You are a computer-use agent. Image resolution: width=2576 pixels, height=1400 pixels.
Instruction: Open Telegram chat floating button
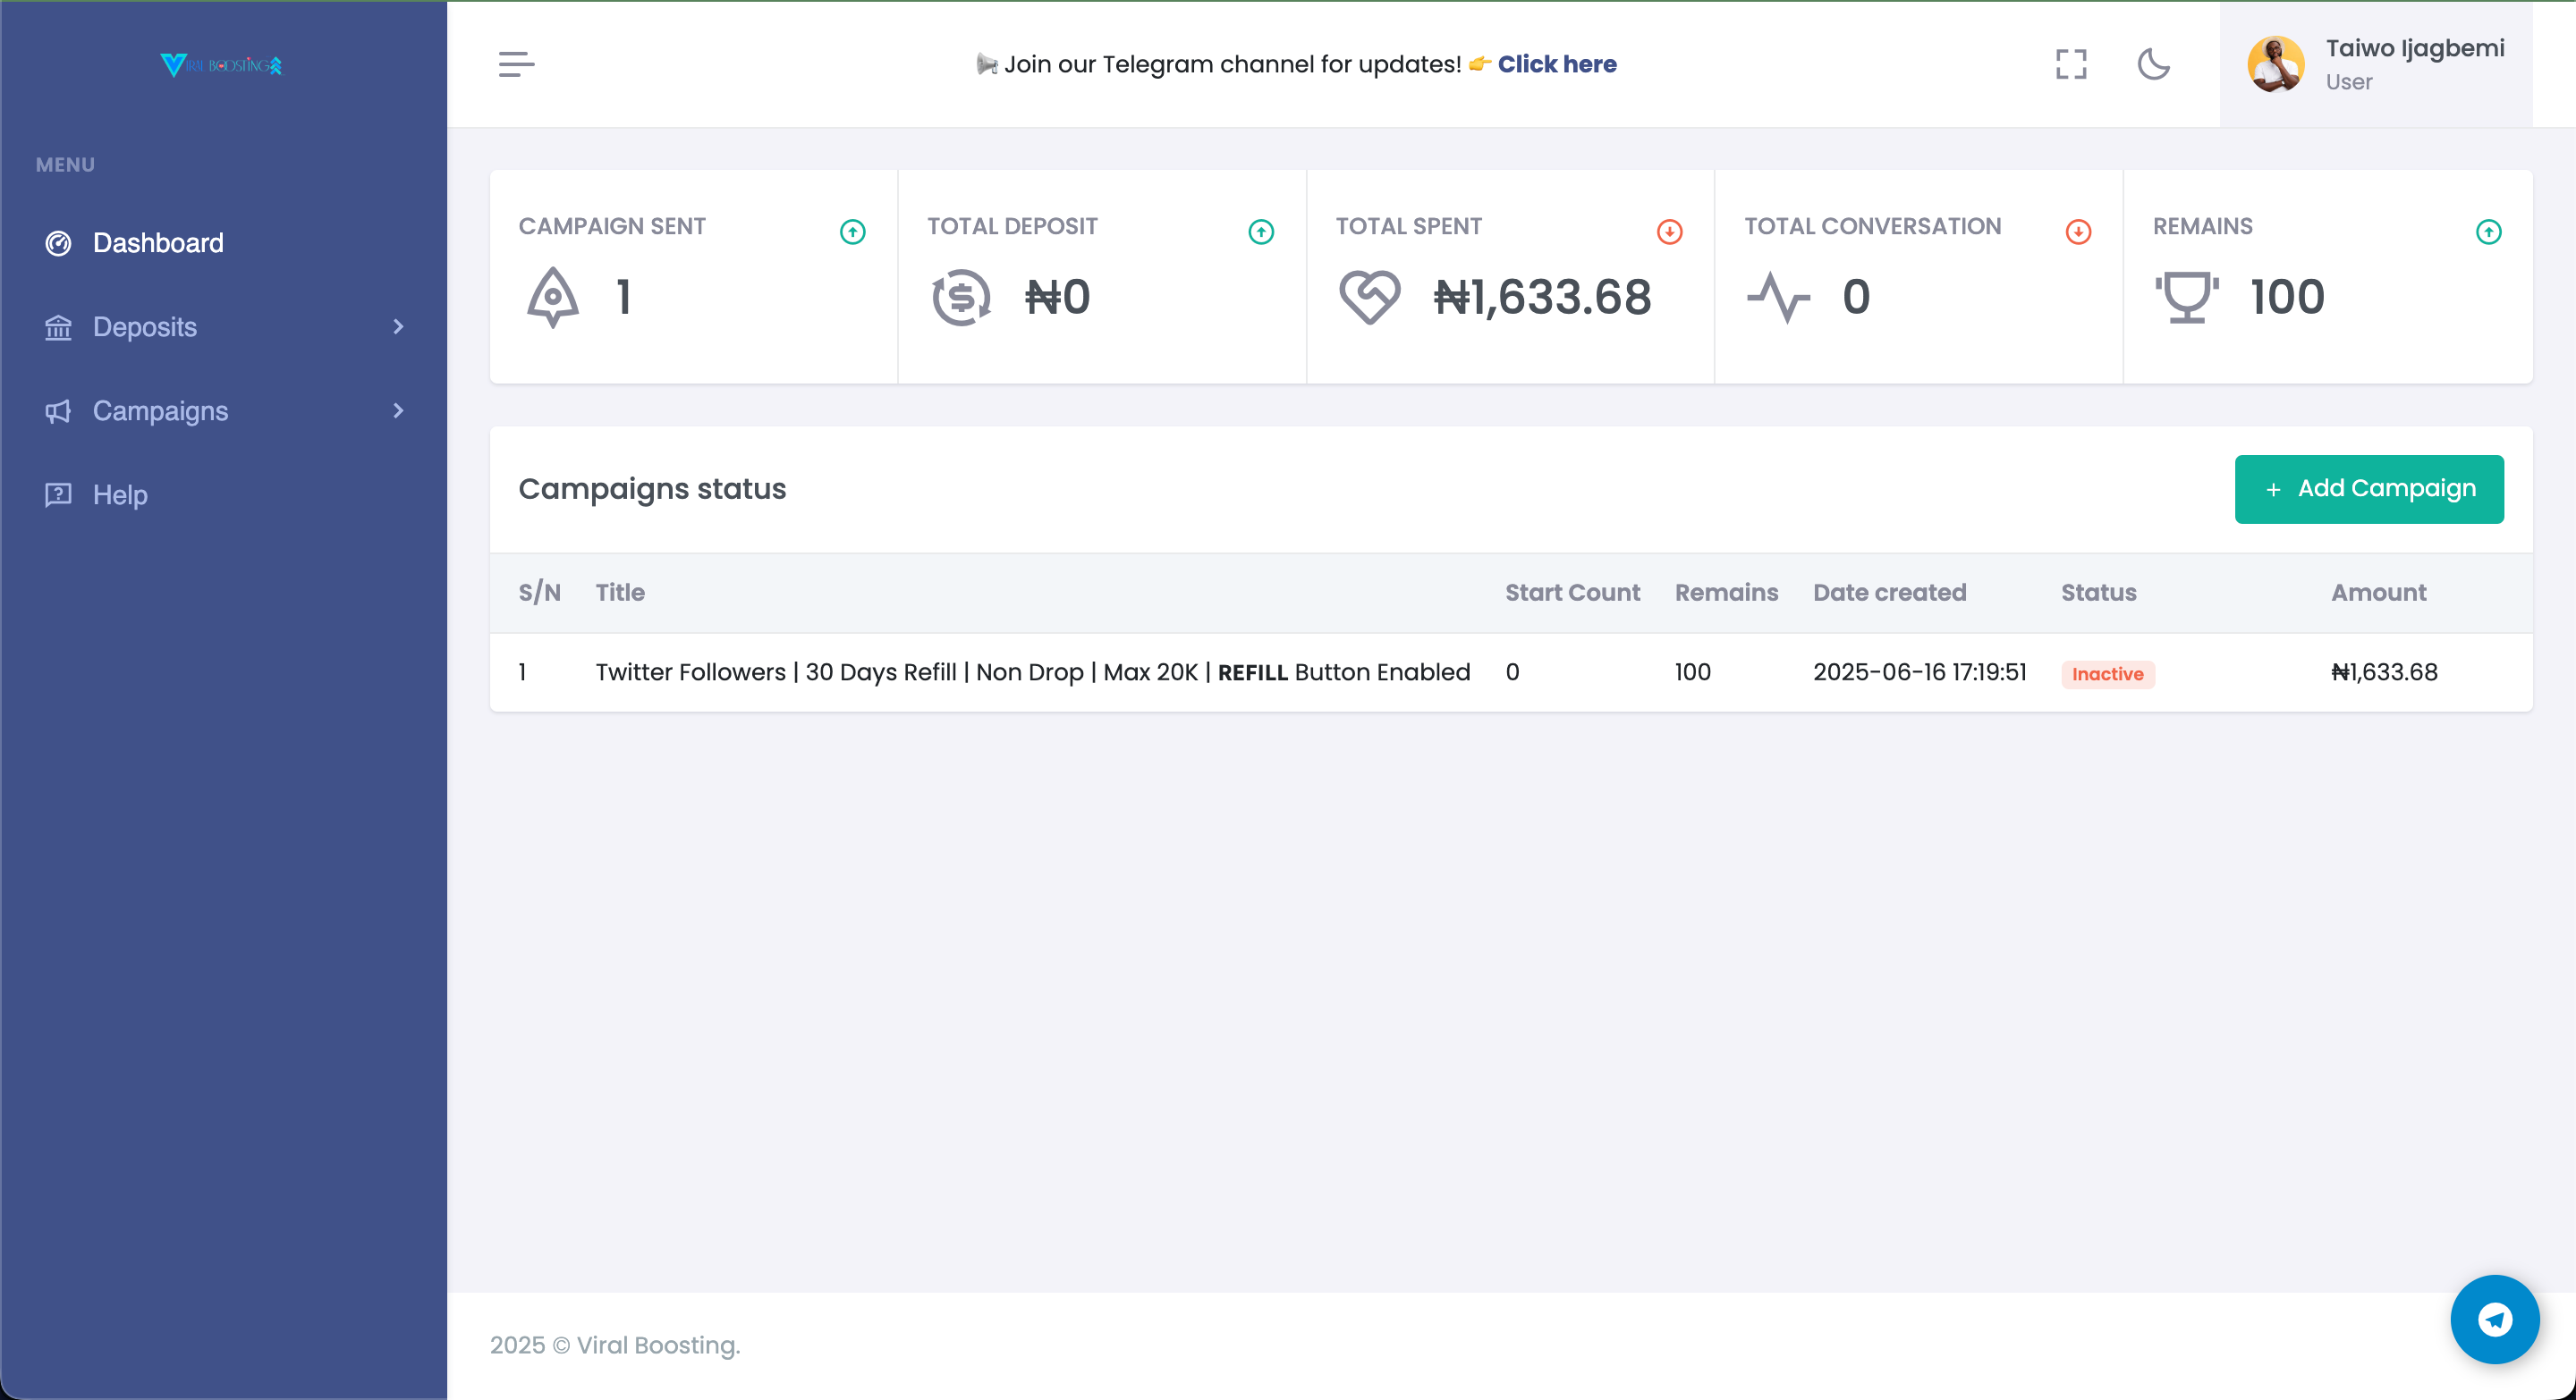[2494, 1319]
